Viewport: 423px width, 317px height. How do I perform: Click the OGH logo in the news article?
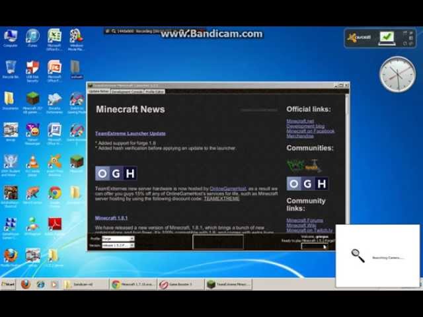tap(116, 173)
